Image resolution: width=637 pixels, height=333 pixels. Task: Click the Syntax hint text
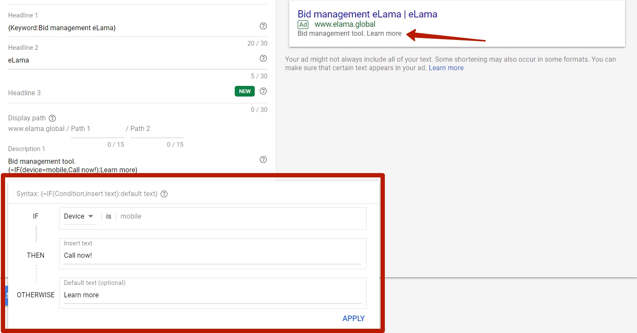point(87,194)
